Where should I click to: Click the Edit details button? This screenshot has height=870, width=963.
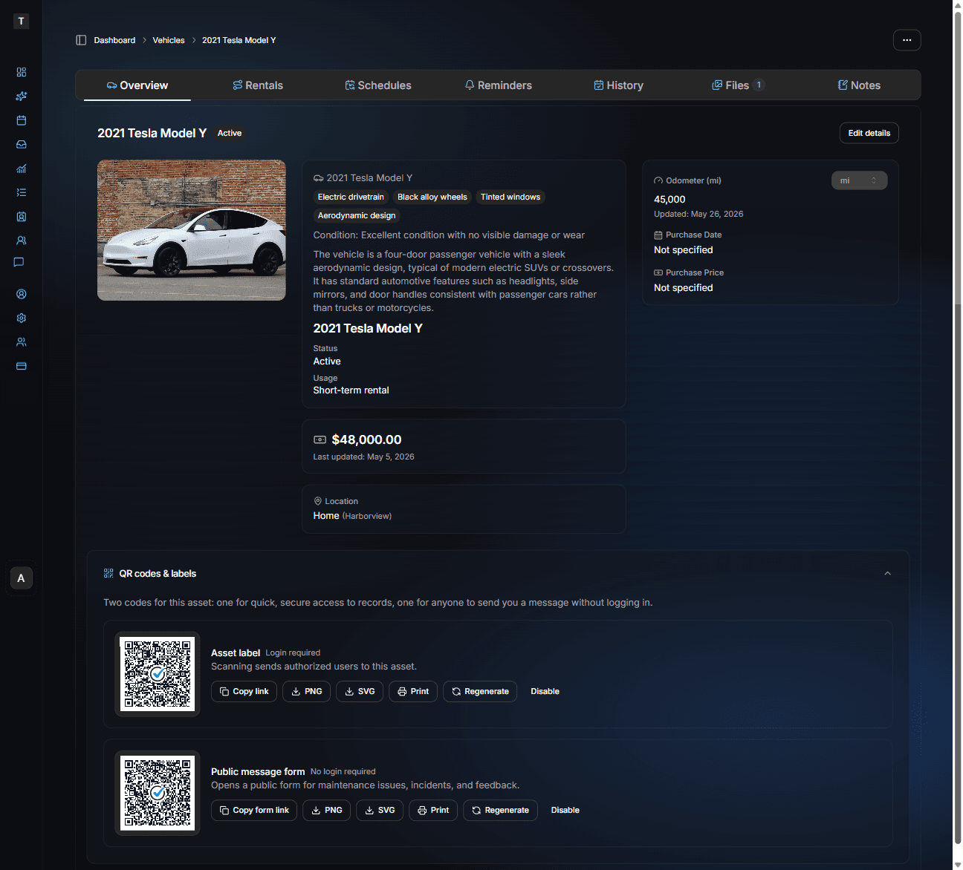(x=869, y=133)
